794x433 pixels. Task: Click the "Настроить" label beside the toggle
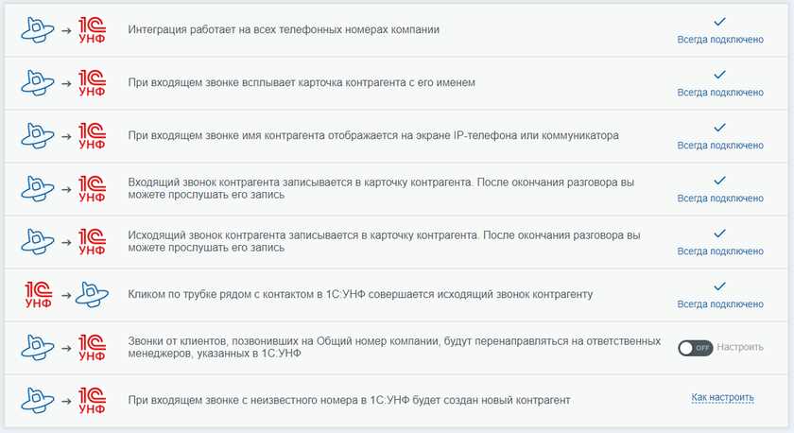(x=740, y=347)
